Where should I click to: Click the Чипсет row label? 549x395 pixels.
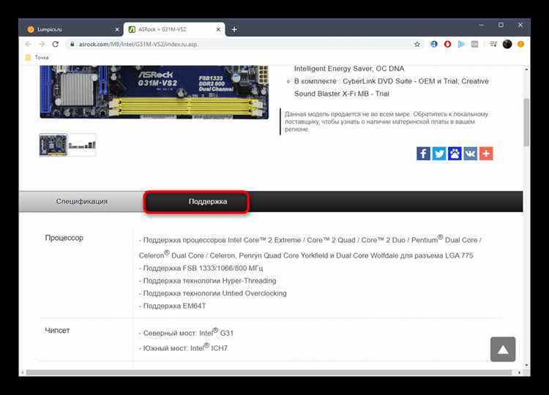click(57, 331)
